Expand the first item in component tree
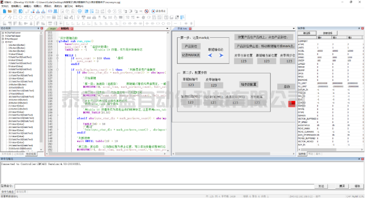 (x=3, y=33)
